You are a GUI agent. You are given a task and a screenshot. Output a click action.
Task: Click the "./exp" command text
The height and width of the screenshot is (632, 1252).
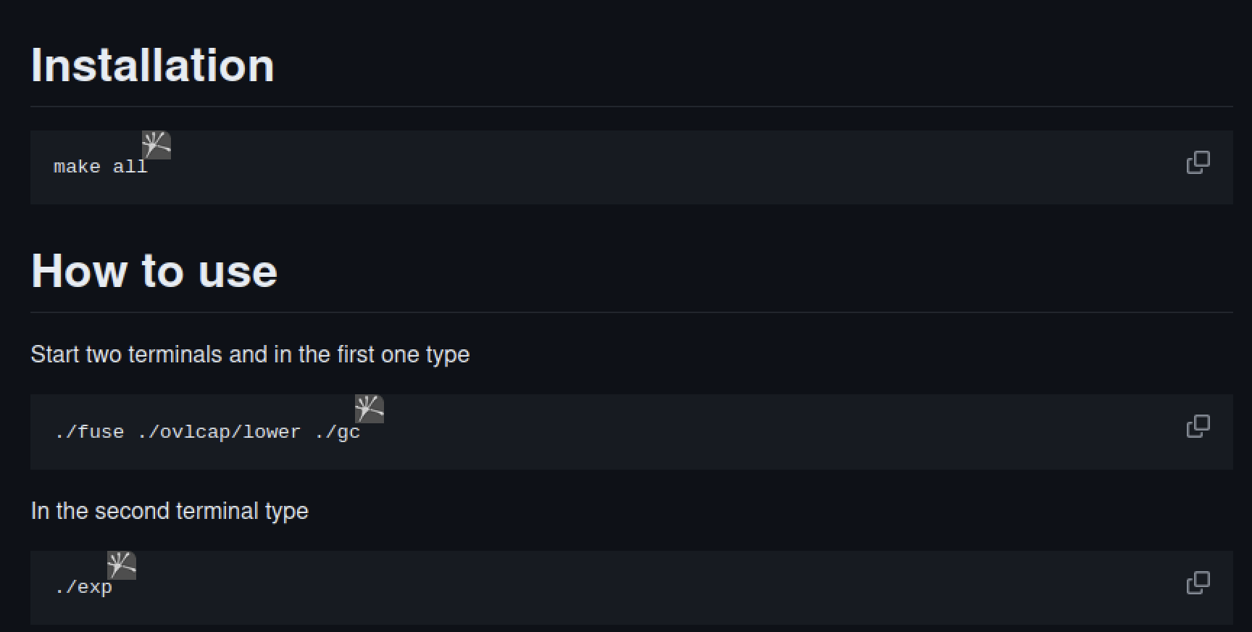pos(83,587)
